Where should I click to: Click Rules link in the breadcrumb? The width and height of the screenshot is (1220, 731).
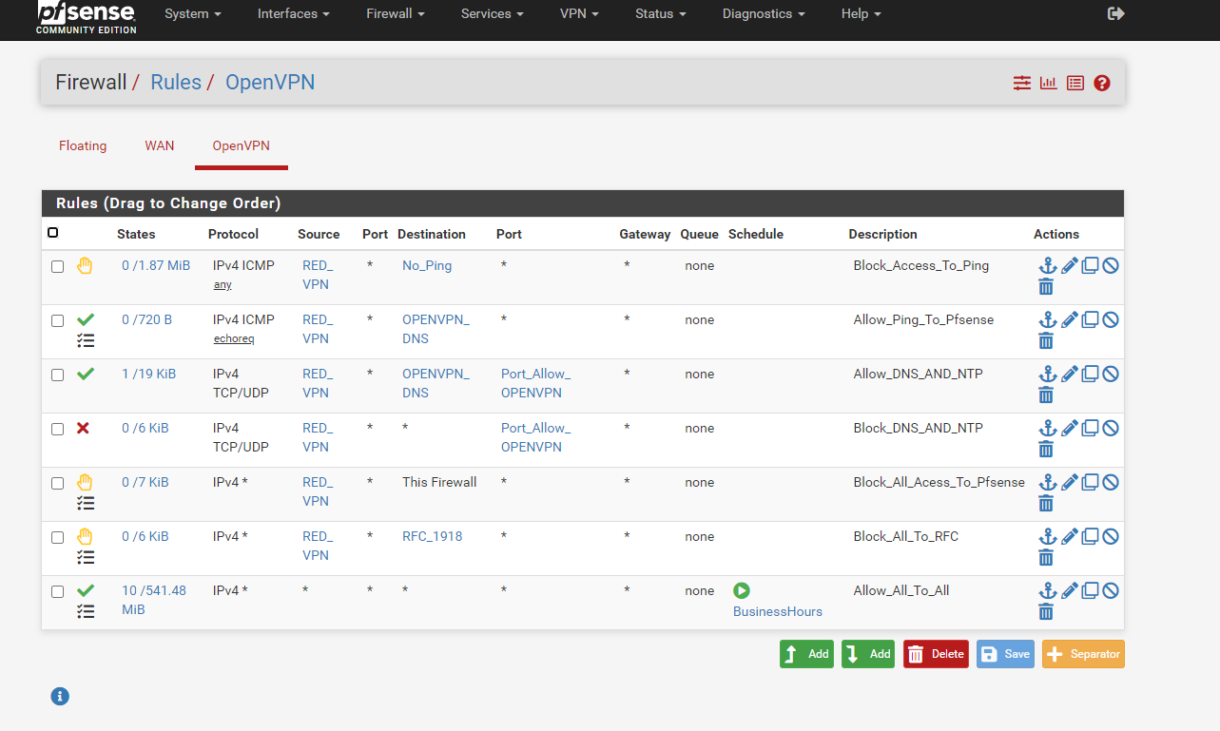point(176,83)
